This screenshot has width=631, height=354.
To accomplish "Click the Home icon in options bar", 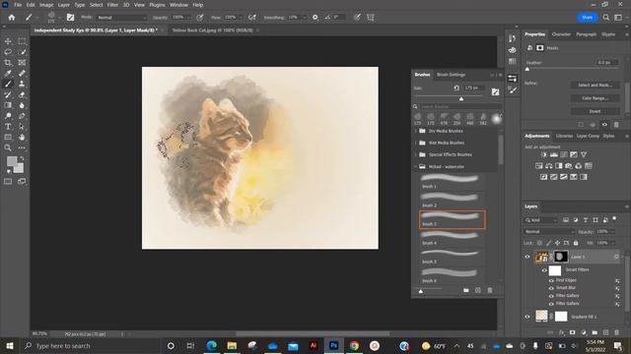I will pos(12,18).
